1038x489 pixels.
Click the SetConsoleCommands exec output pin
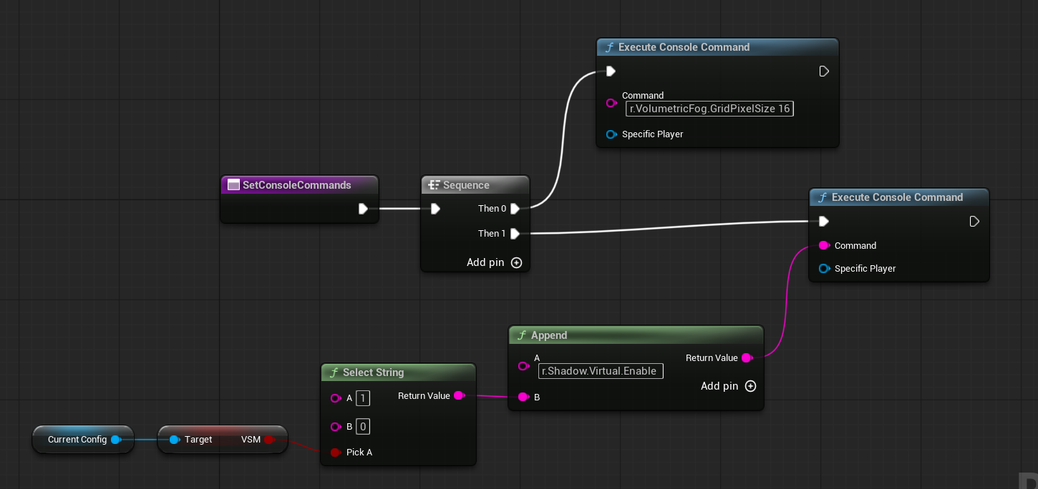click(x=363, y=209)
